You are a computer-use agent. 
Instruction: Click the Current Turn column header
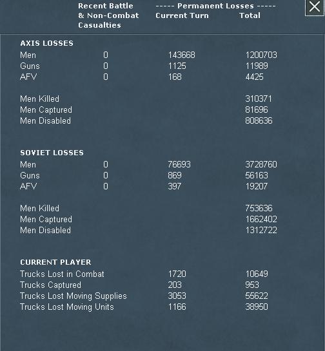[182, 15]
